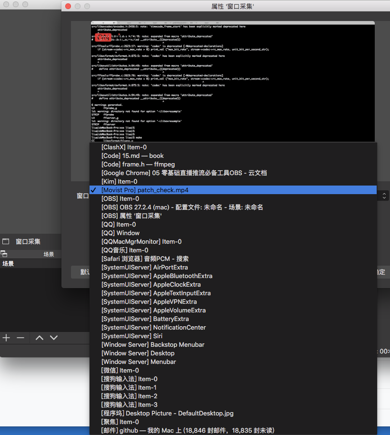Select the checked Movist Pro patch_check.mp4 entry
Image resolution: width=390 pixels, height=435 pixels.
pos(145,190)
